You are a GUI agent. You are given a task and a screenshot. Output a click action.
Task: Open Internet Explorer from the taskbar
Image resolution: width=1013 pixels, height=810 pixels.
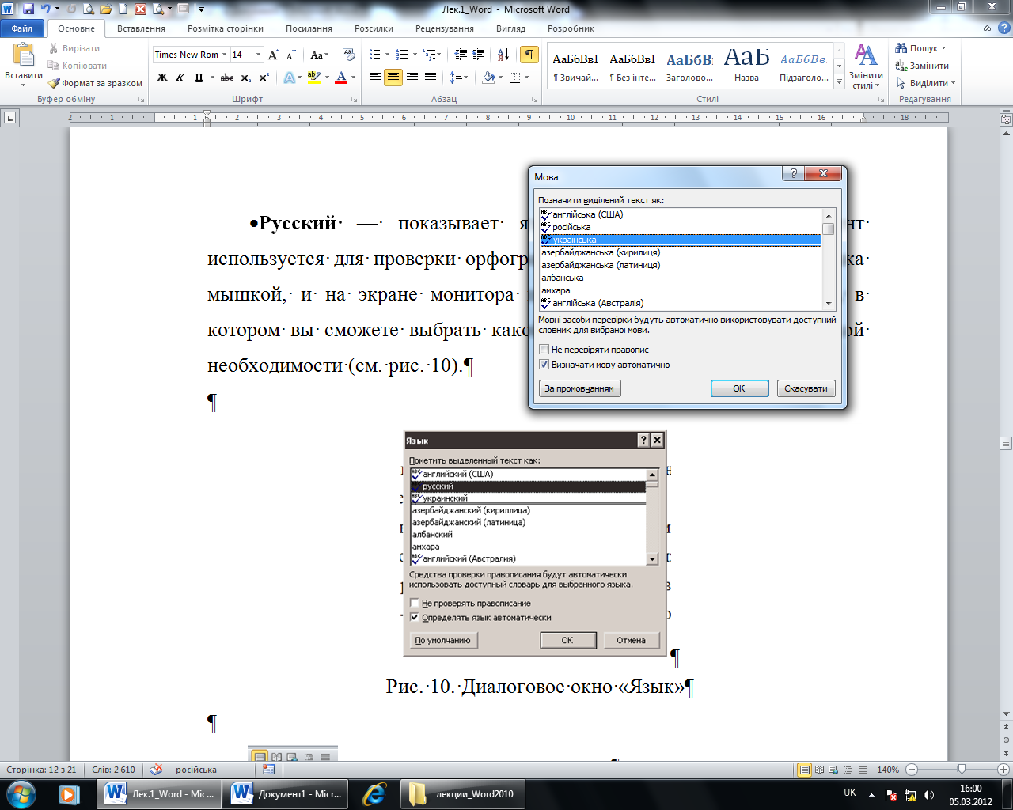pyautogui.click(x=374, y=793)
